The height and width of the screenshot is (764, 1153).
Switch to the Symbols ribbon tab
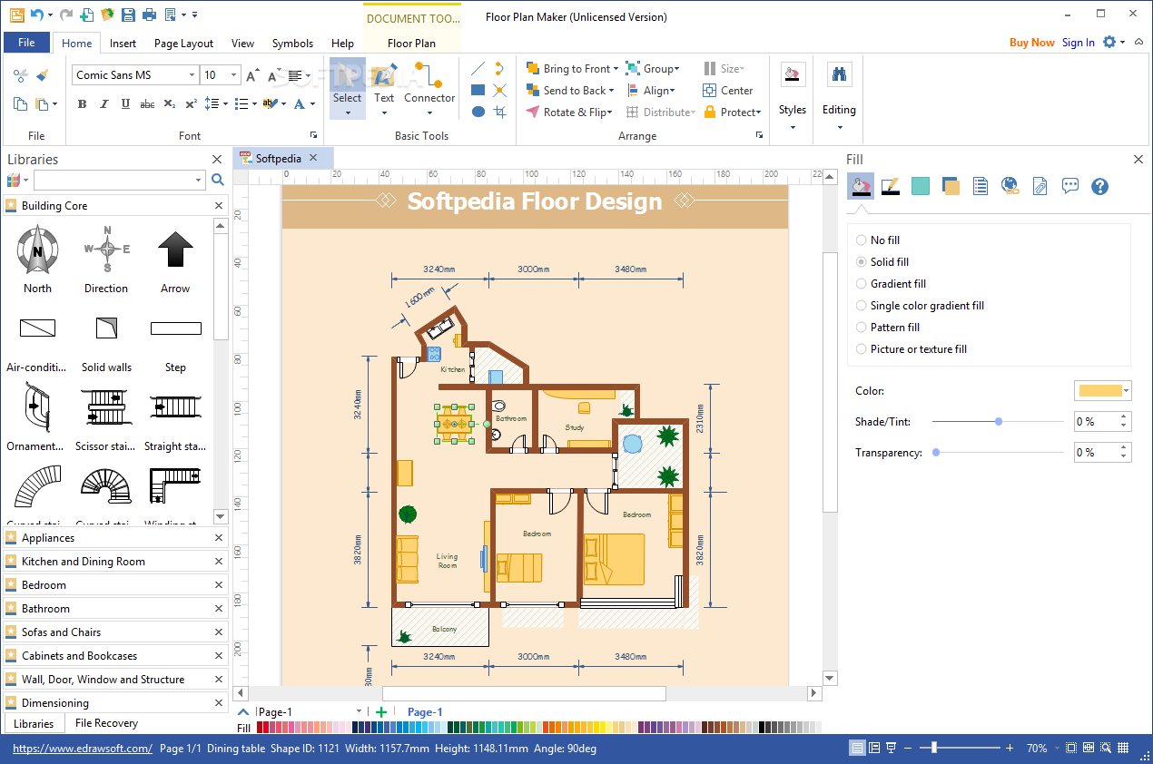[x=293, y=43]
